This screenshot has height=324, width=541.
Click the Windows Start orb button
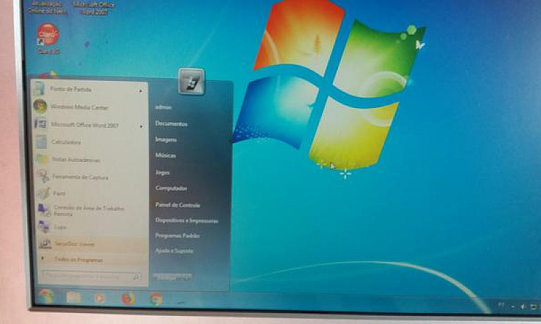click(46, 296)
